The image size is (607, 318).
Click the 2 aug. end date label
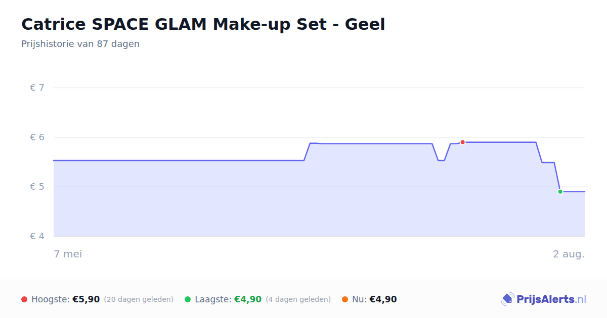tap(569, 254)
